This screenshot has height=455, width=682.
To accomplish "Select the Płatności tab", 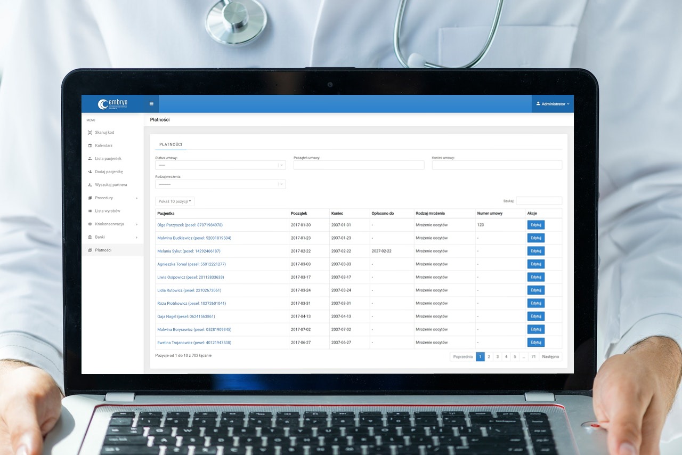I will pyautogui.click(x=170, y=144).
